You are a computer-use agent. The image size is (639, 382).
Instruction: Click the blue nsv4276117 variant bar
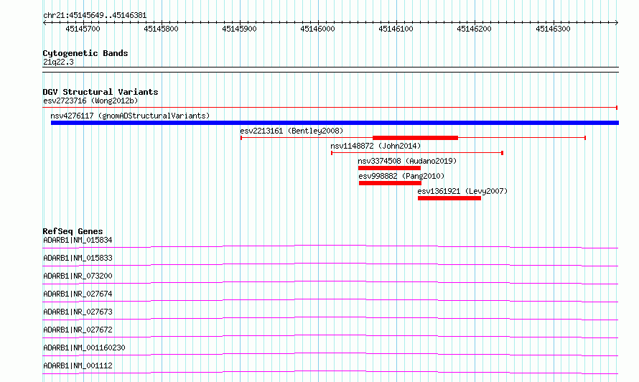click(x=335, y=123)
